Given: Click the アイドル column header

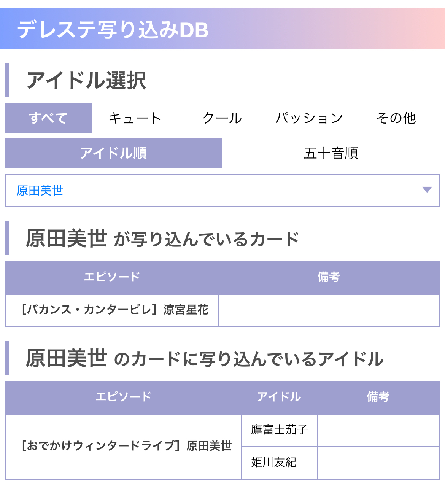Looking at the screenshot, I should 279,397.
